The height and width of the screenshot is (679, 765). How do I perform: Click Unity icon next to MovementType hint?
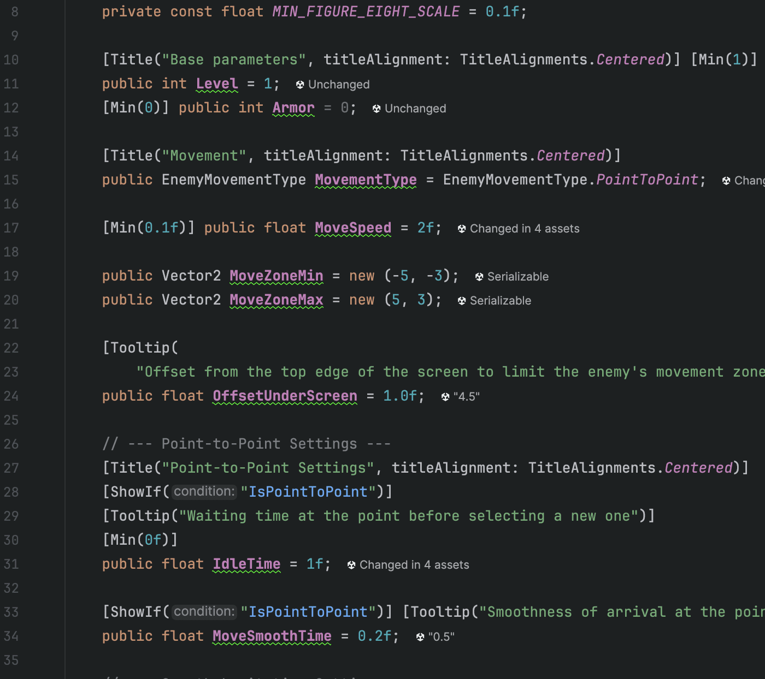726,181
